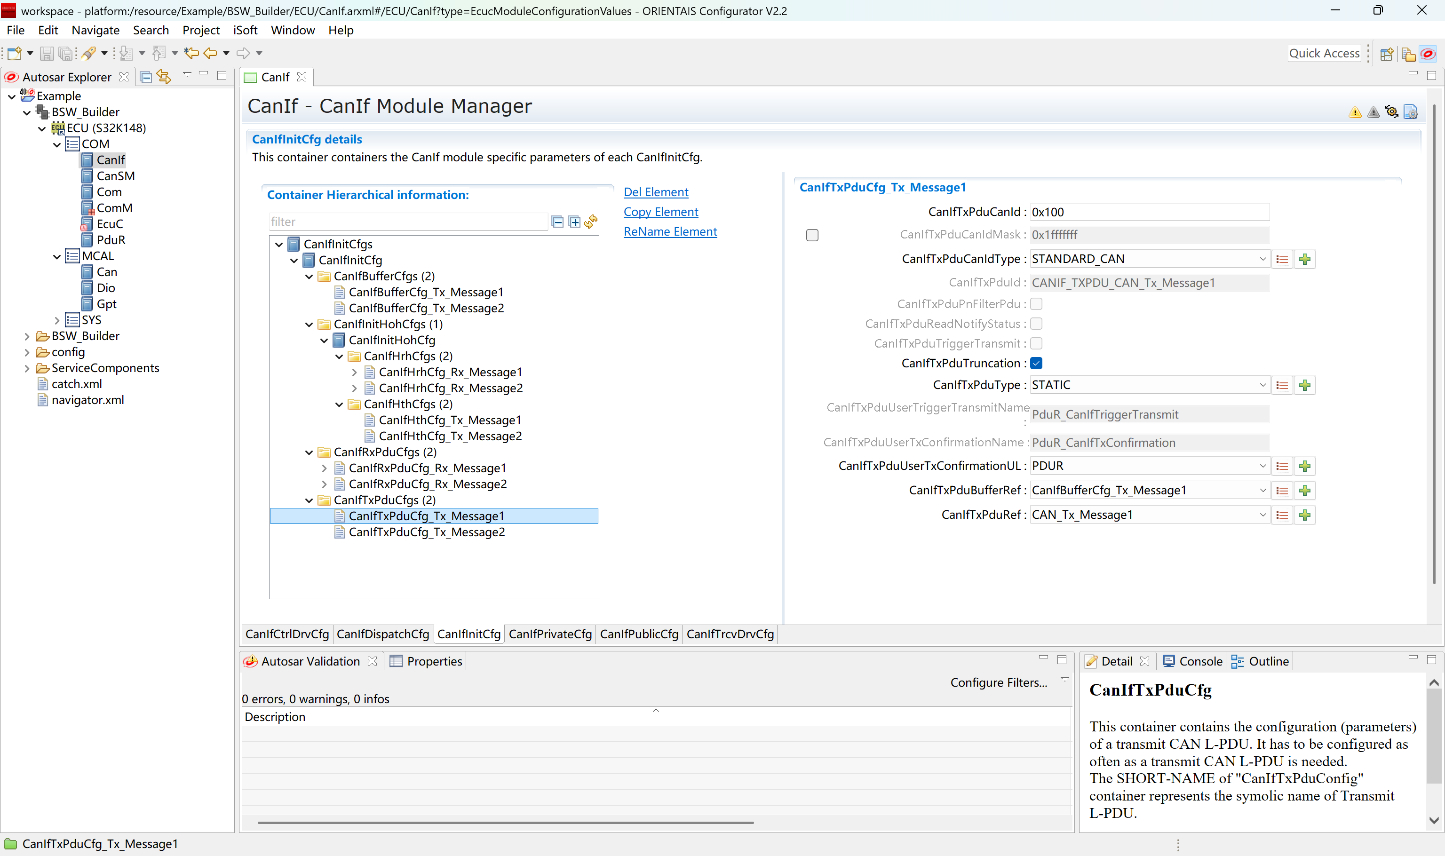Image resolution: width=1445 pixels, height=856 pixels.
Task: Enable the CanIfTxPduCanIdMask checkbox
Action: tap(812, 235)
